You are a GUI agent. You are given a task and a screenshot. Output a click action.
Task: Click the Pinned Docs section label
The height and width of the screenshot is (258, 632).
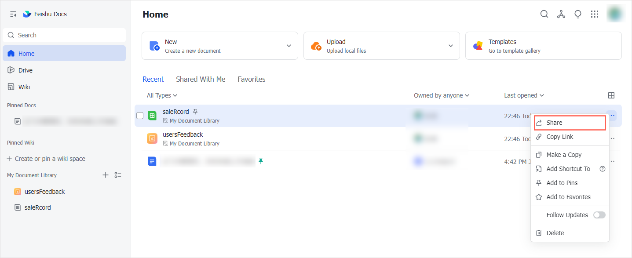click(x=22, y=105)
